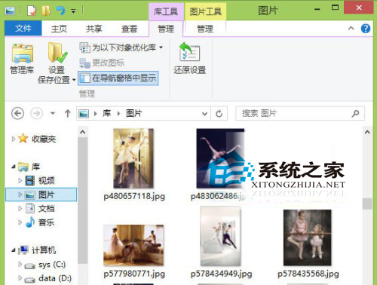The width and height of the screenshot is (377, 285).
Task: Switch to the 查看 ribbon tab
Action: [x=129, y=29]
